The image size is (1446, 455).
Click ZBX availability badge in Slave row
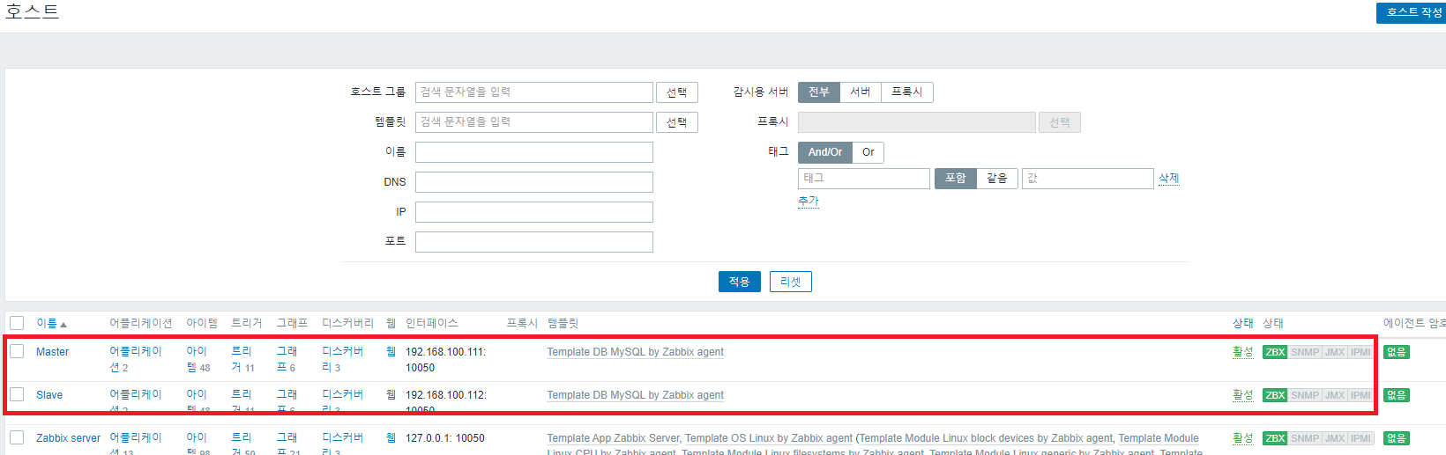point(1275,395)
